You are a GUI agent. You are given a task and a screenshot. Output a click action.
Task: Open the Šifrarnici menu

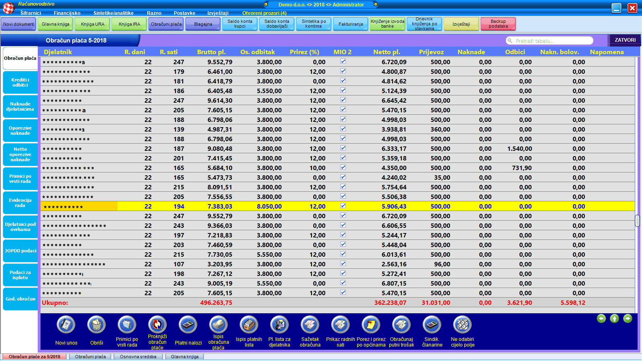pyautogui.click(x=30, y=13)
